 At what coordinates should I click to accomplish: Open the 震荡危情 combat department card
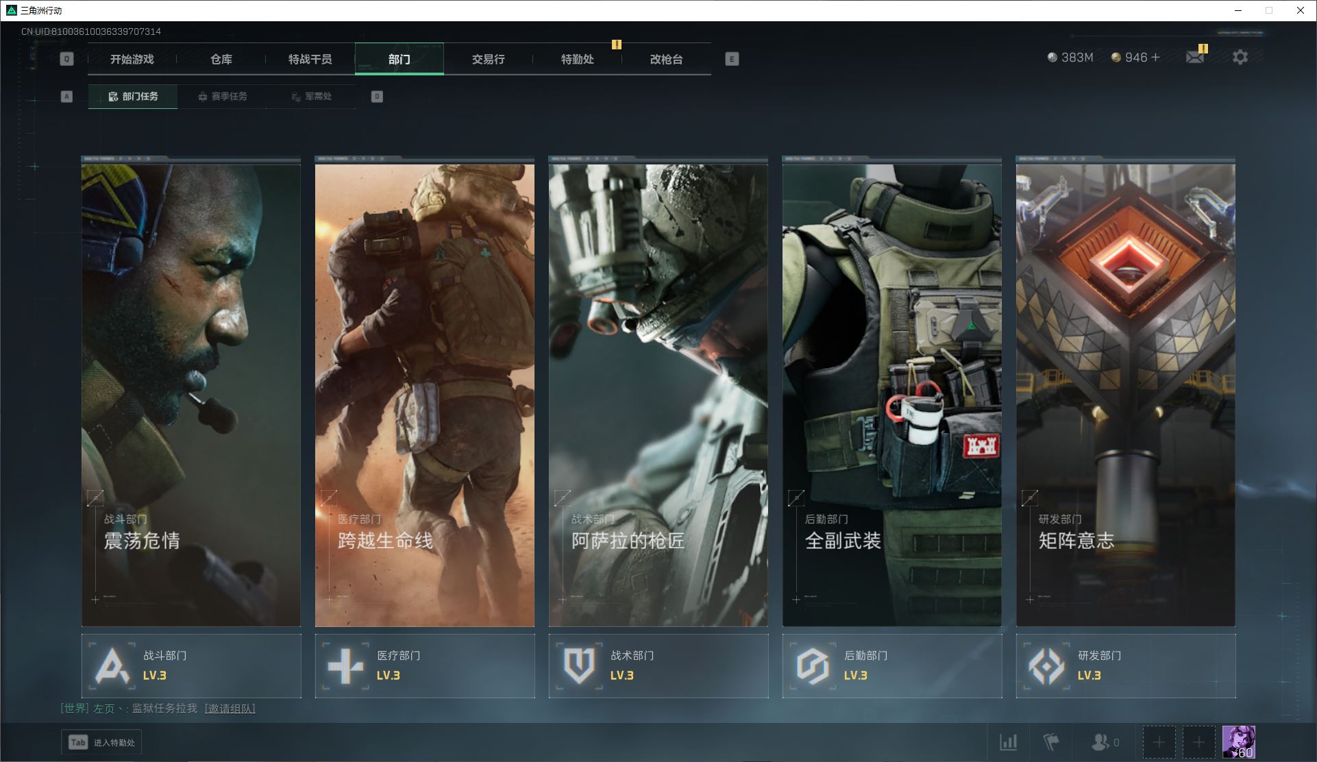point(191,394)
